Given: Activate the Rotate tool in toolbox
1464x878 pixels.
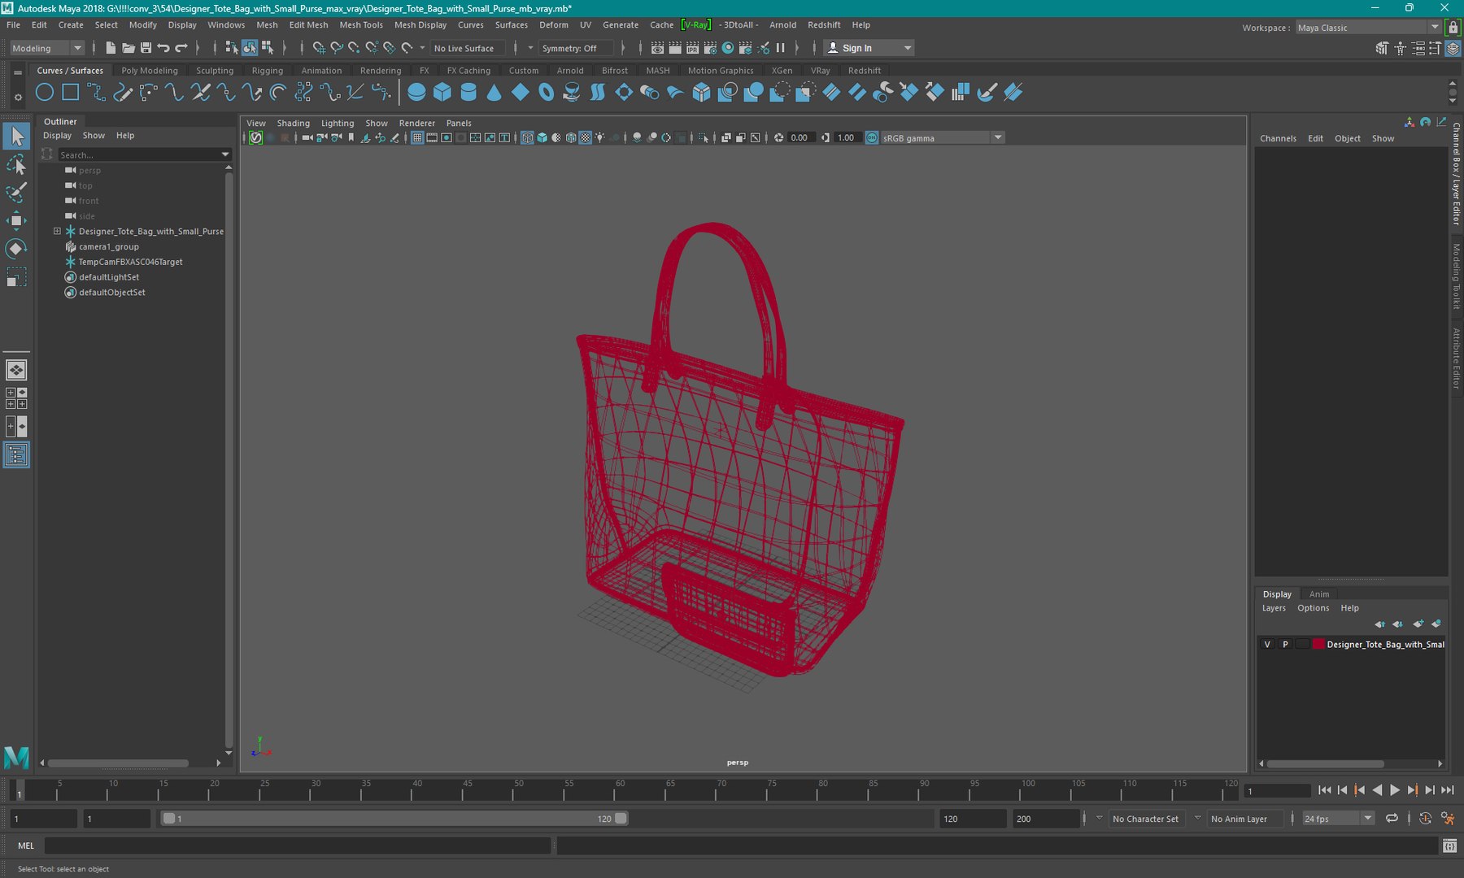Looking at the screenshot, I should [16, 248].
